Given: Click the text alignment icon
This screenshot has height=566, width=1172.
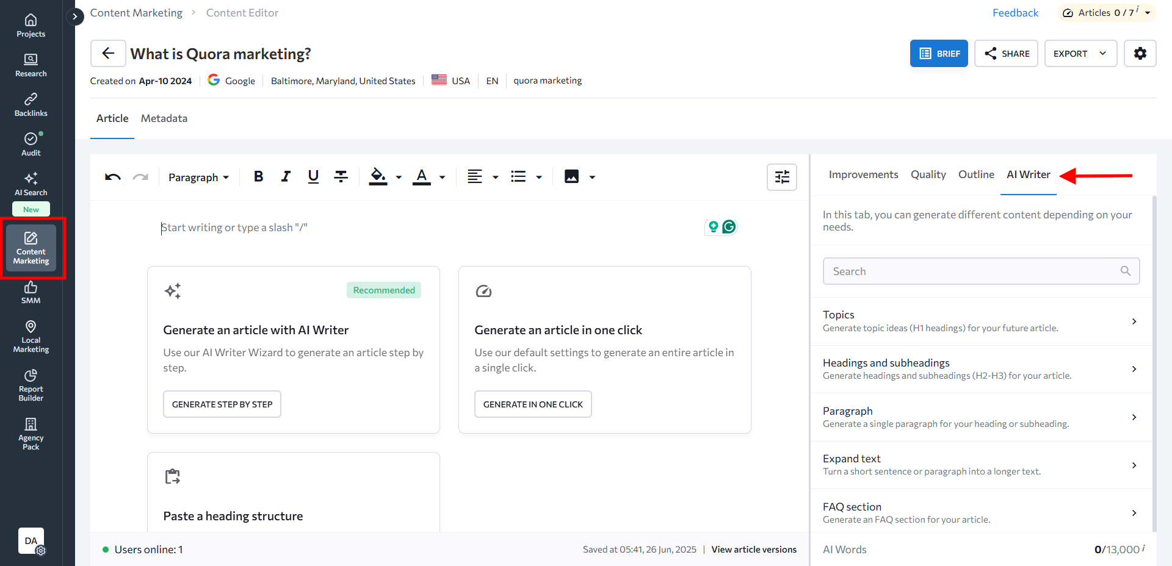Looking at the screenshot, I should 475,177.
